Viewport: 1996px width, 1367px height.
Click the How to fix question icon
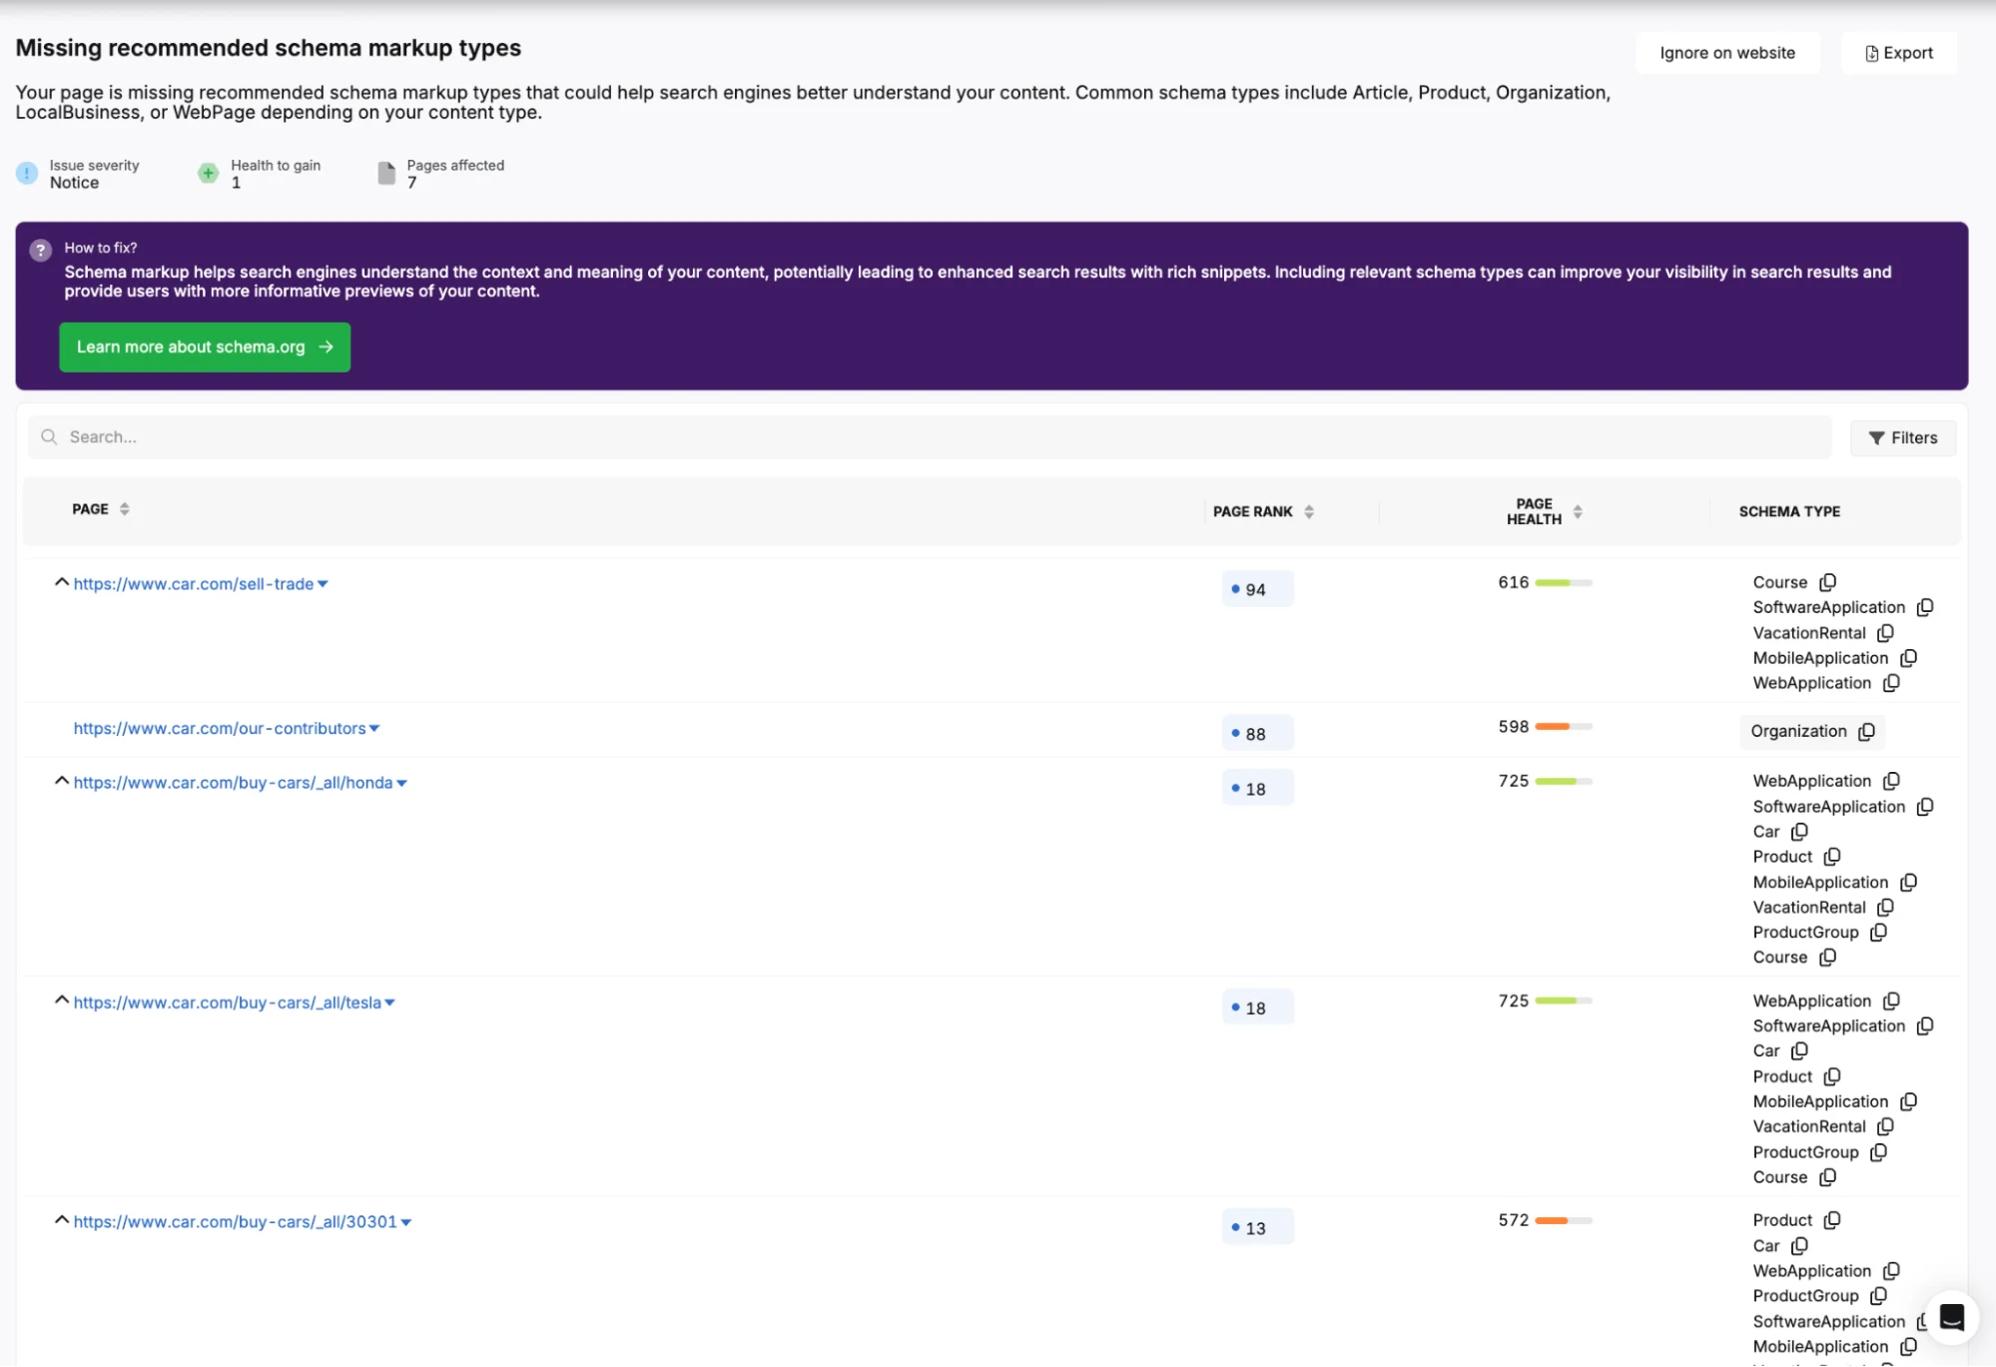[x=41, y=250]
